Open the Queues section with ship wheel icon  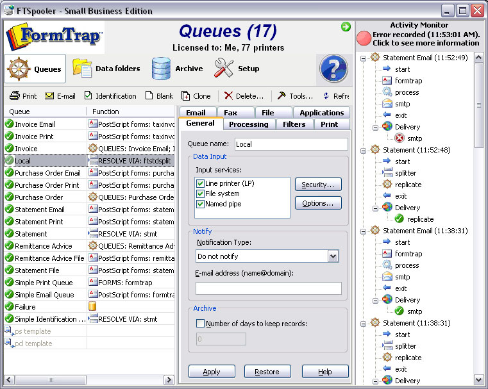coord(35,69)
